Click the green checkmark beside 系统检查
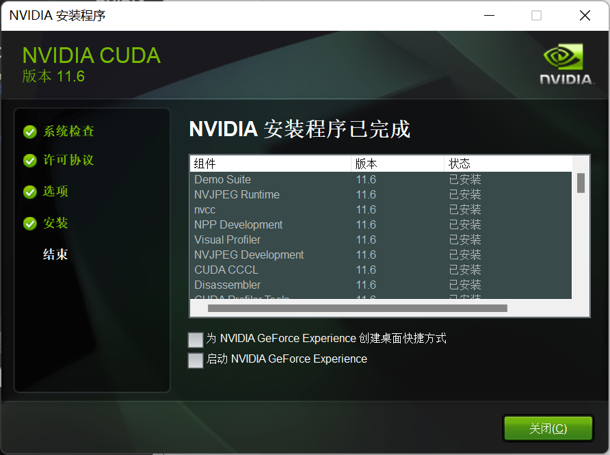610x455 pixels. point(30,132)
